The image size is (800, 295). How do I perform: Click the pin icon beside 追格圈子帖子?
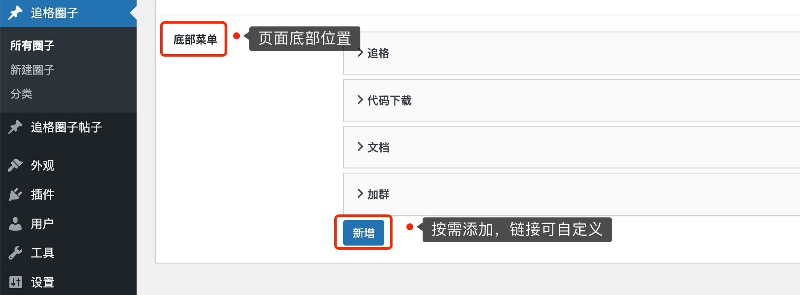tap(15, 127)
